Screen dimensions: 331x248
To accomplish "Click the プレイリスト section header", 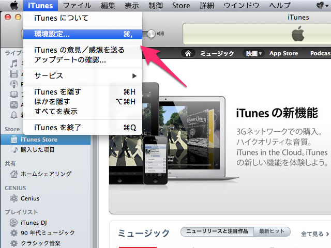I will pyautogui.click(x=21, y=212).
